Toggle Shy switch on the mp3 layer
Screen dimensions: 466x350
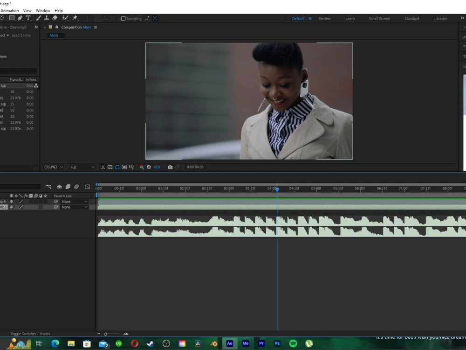click(12, 207)
